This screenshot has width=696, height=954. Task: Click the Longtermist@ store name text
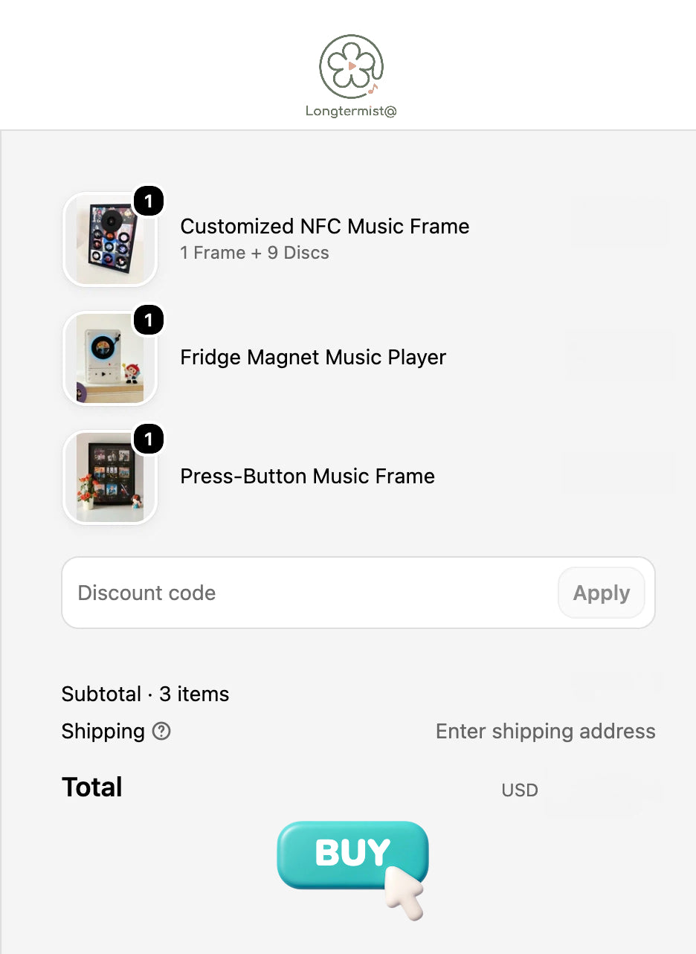pyautogui.click(x=351, y=112)
